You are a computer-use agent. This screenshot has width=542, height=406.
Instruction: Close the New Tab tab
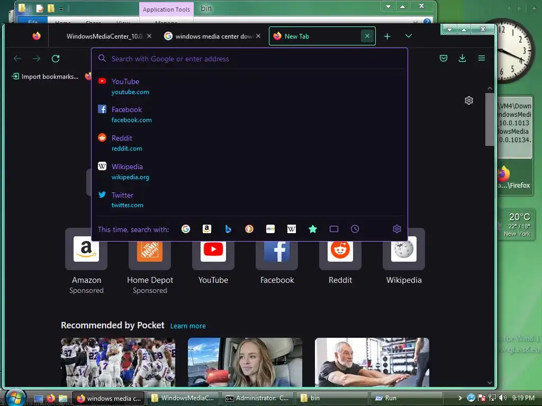click(x=367, y=36)
